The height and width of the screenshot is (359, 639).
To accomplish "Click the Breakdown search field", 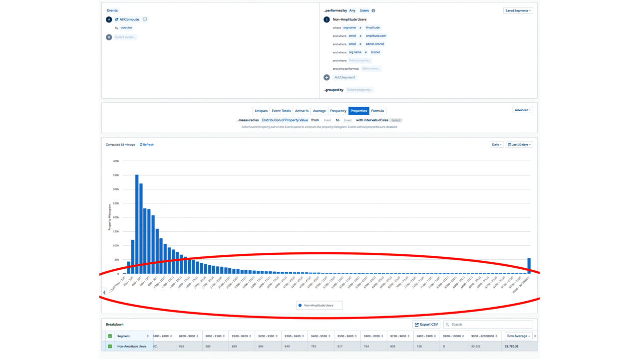I will [489, 325].
